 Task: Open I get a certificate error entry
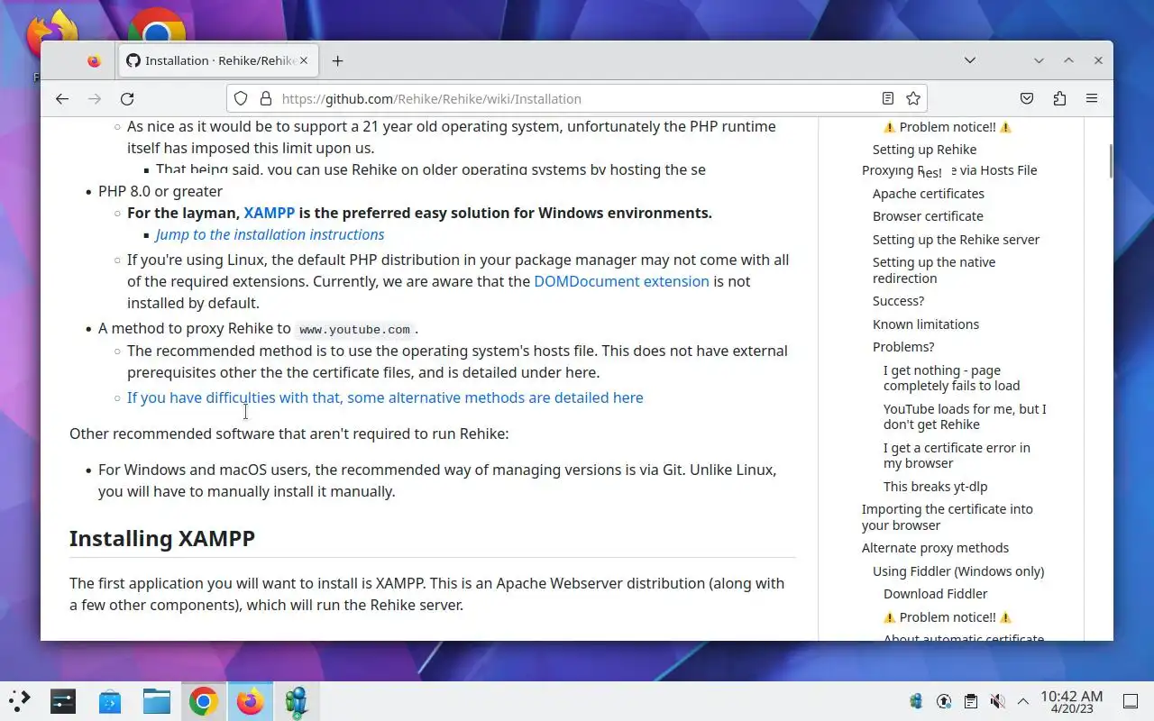tap(957, 455)
